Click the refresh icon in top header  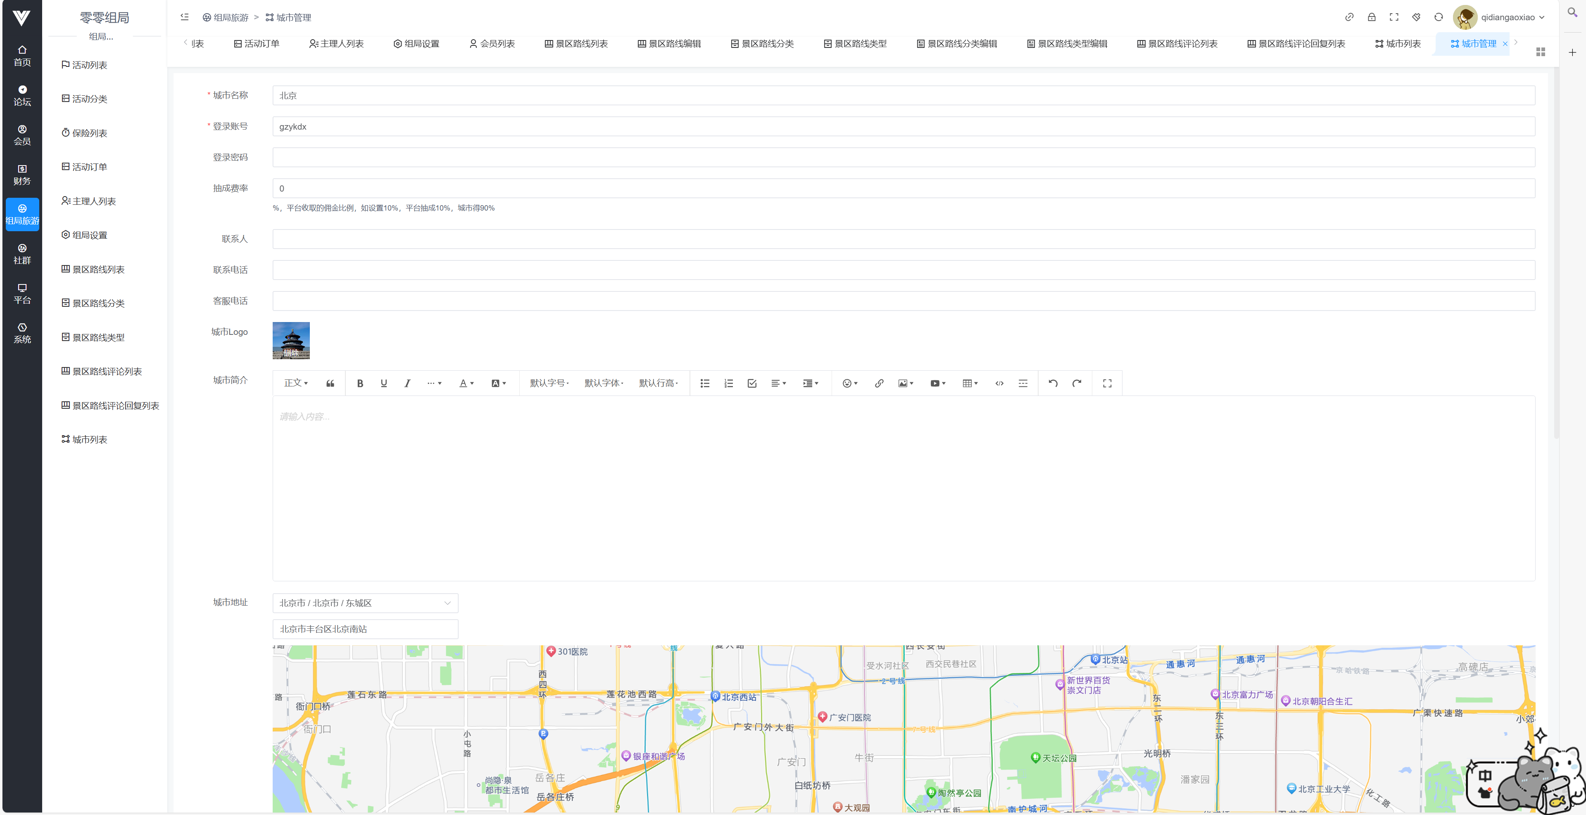coord(1438,17)
